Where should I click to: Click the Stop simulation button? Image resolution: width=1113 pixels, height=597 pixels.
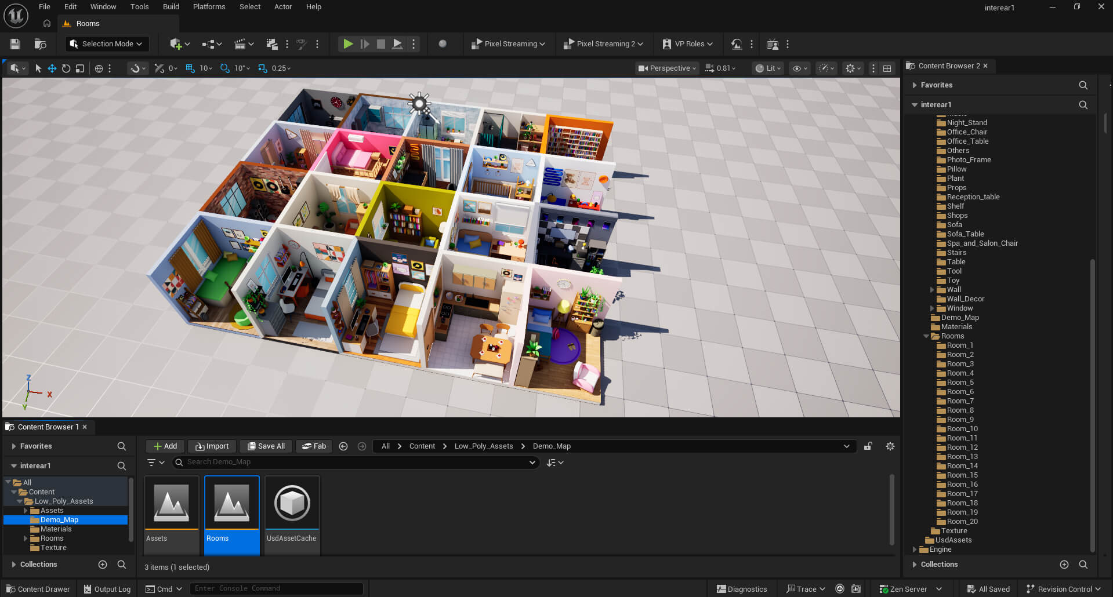tap(381, 44)
